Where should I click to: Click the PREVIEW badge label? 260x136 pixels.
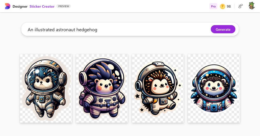pos(64,6)
